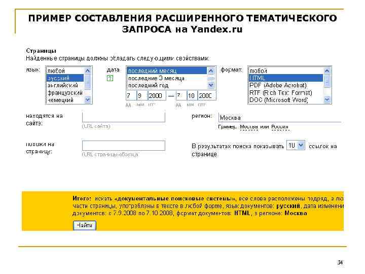Click the формат list scroll-down arrow
The image size is (365, 274).
click(x=327, y=100)
